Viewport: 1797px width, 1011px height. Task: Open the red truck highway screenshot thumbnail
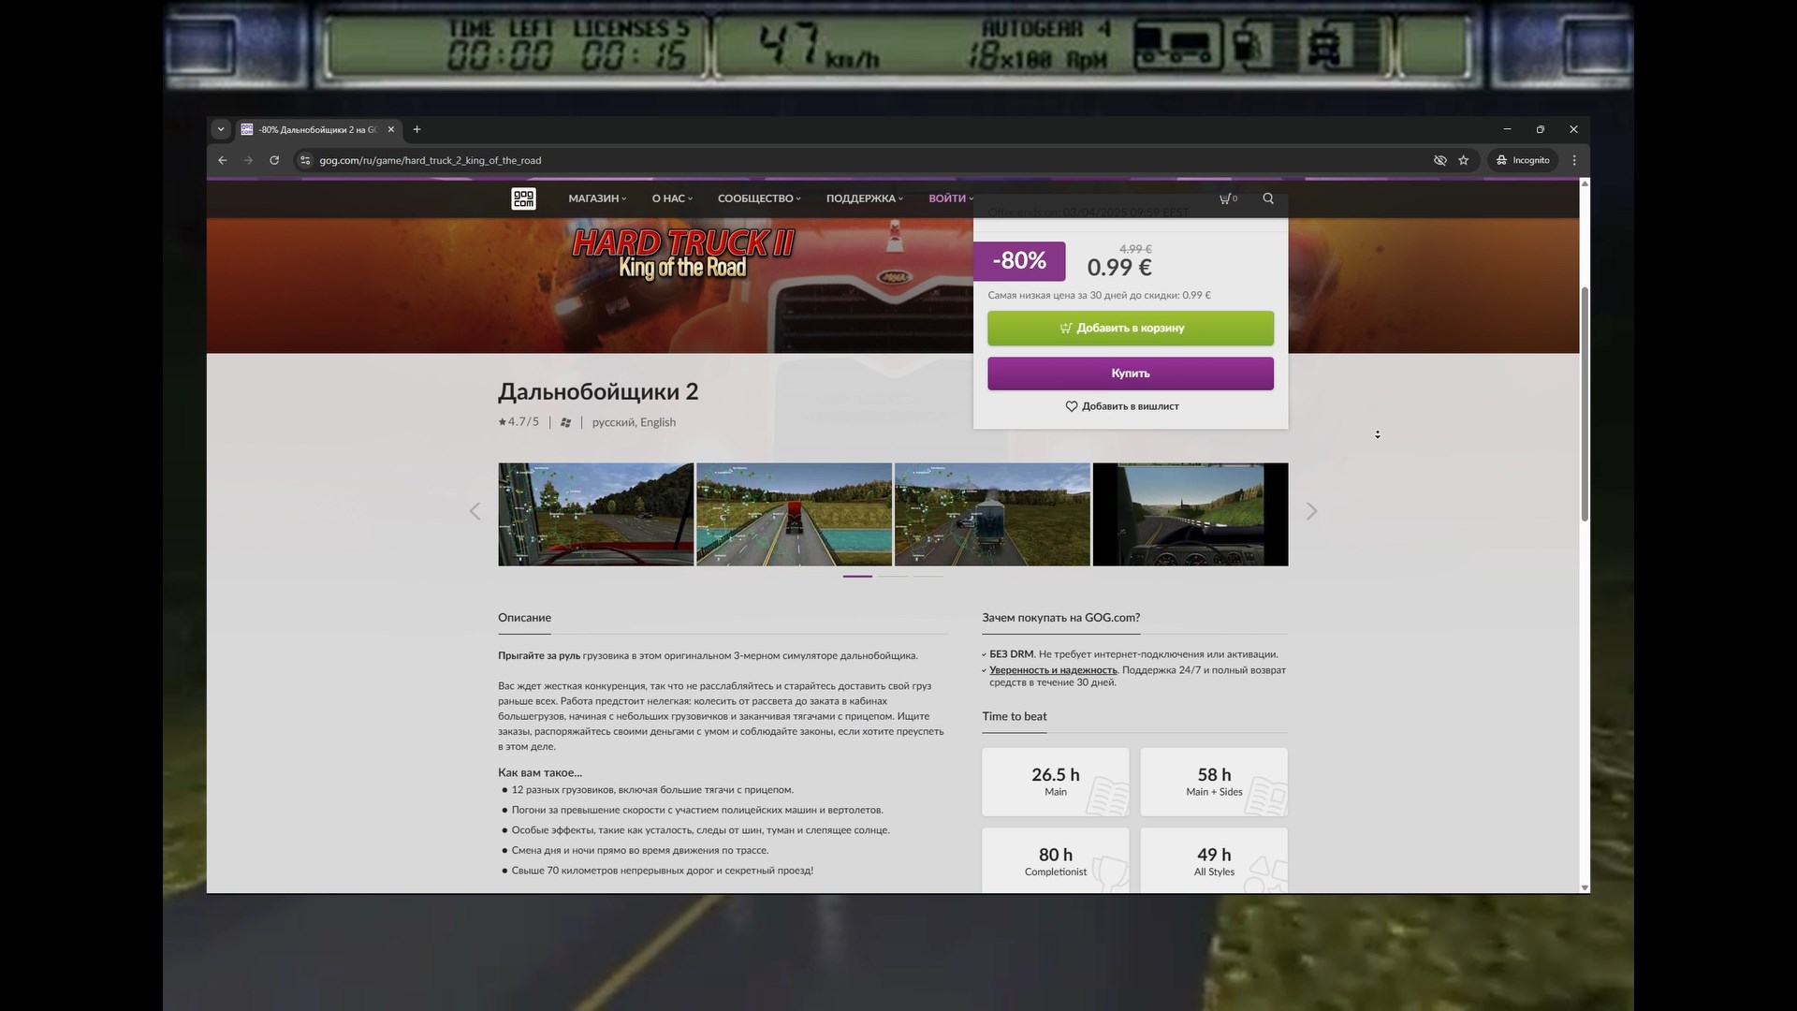point(794,514)
